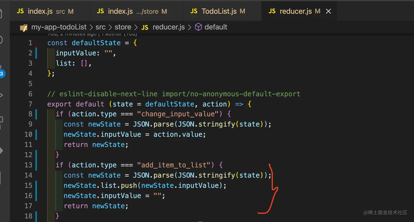Open Source Control with the 3 badge
This screenshot has height=222, width=414.
tap(2, 73)
